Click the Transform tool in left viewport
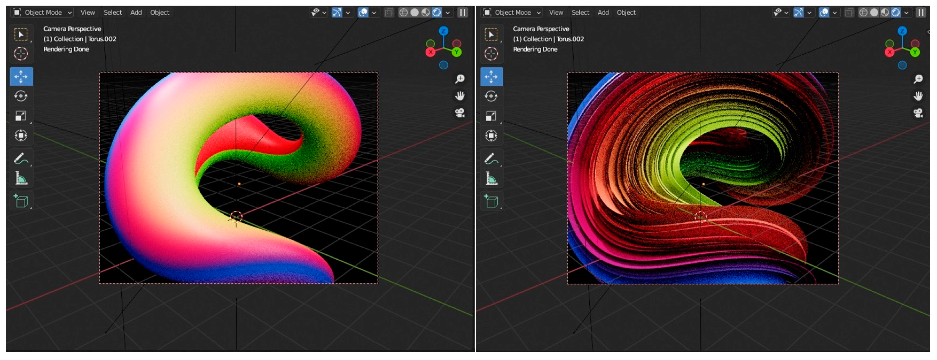Image resolution: width=937 pixels, height=360 pixels. [x=21, y=135]
